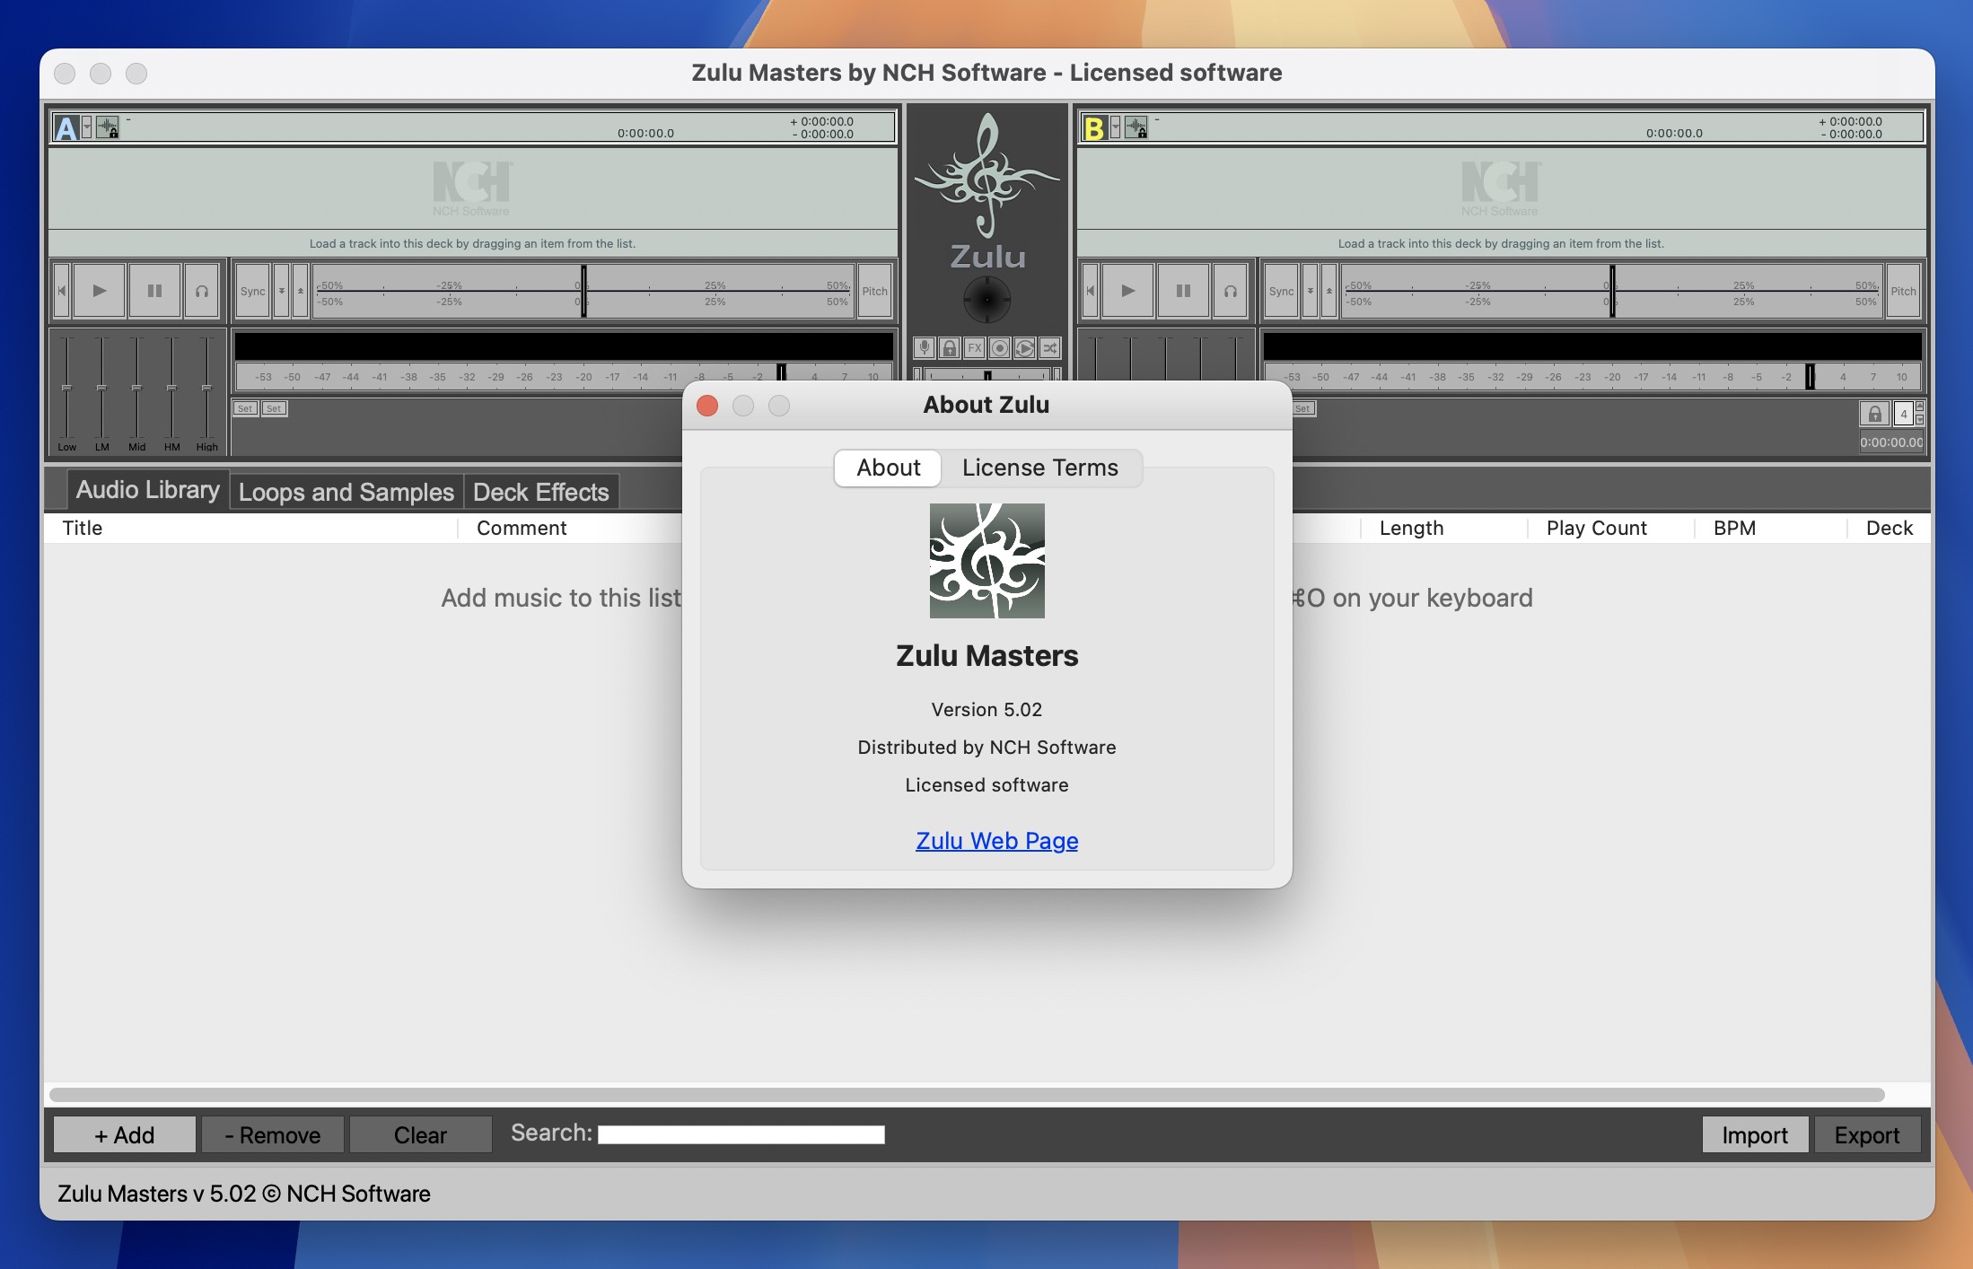Click the Low EQ fader on Deck A

click(66, 388)
